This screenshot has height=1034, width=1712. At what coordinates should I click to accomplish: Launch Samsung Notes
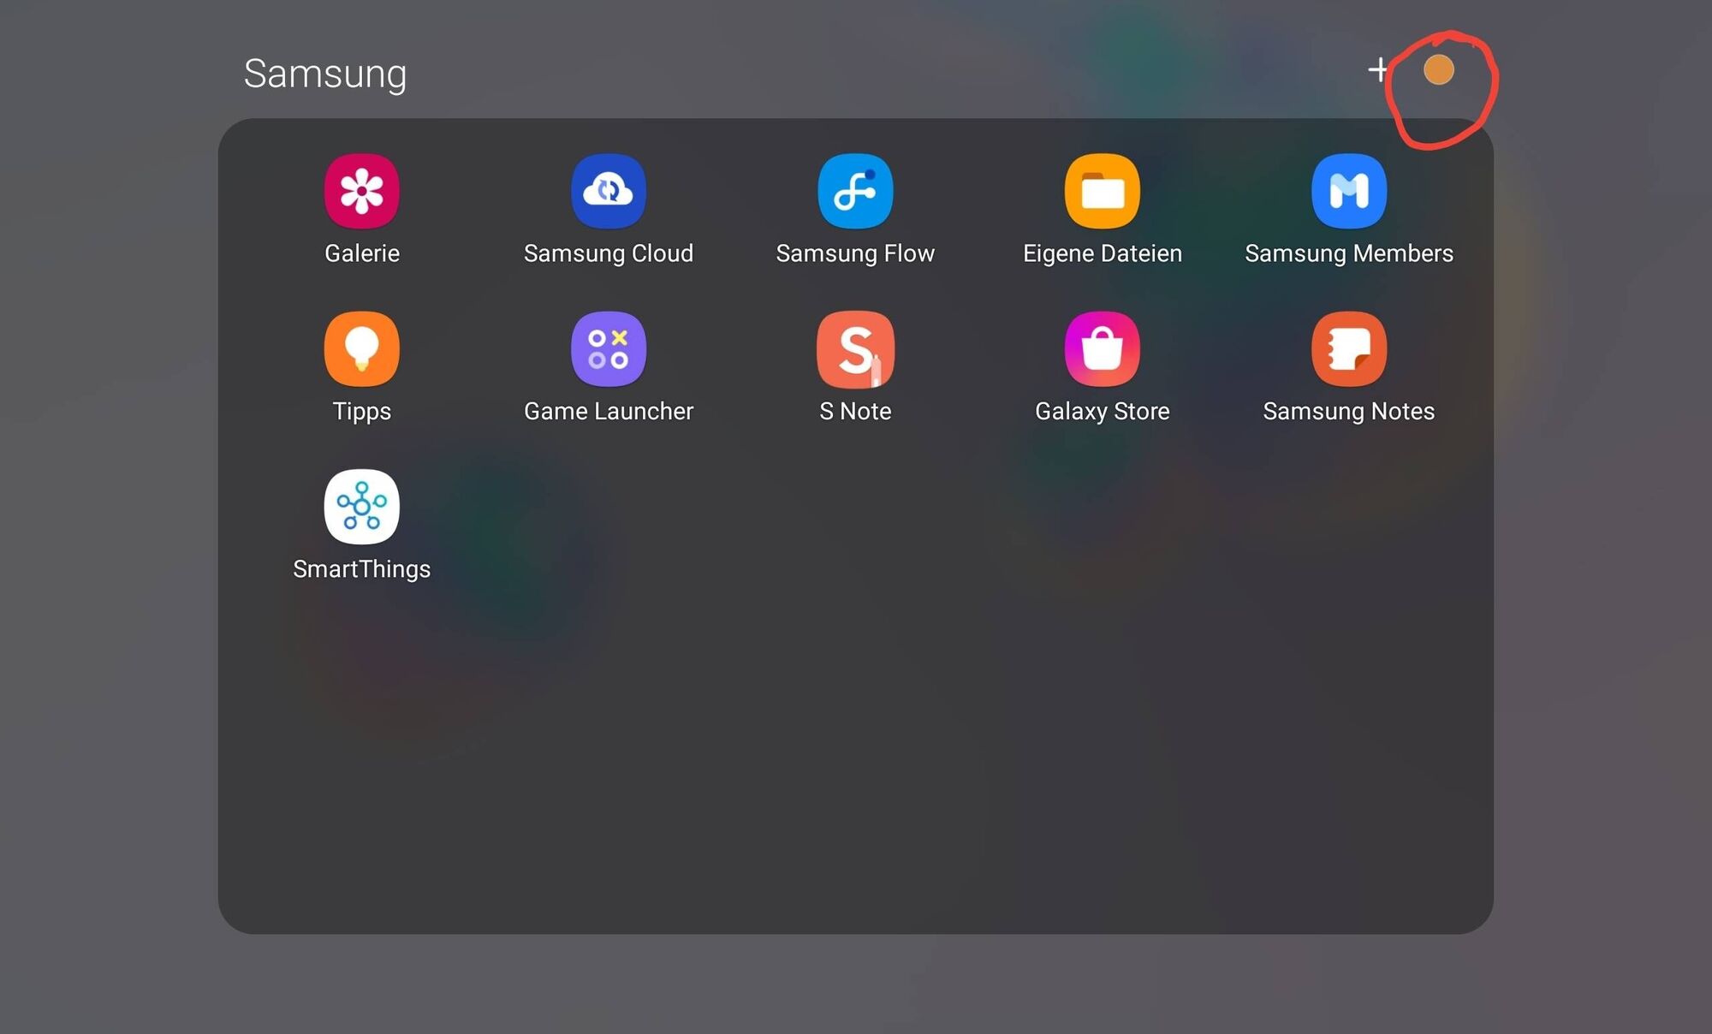pyautogui.click(x=1349, y=349)
